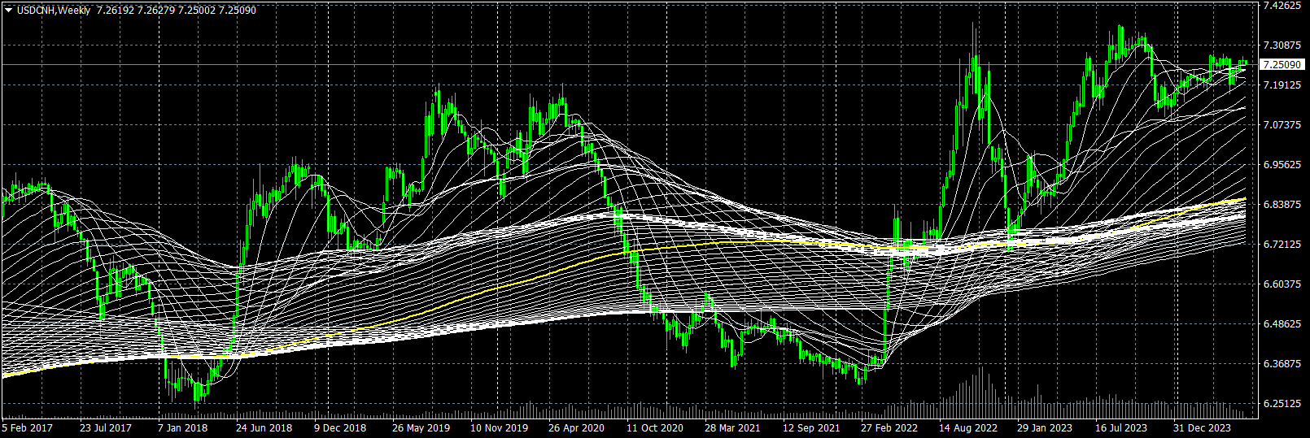Click the 11 Oct 2020 date label

pyautogui.click(x=654, y=427)
